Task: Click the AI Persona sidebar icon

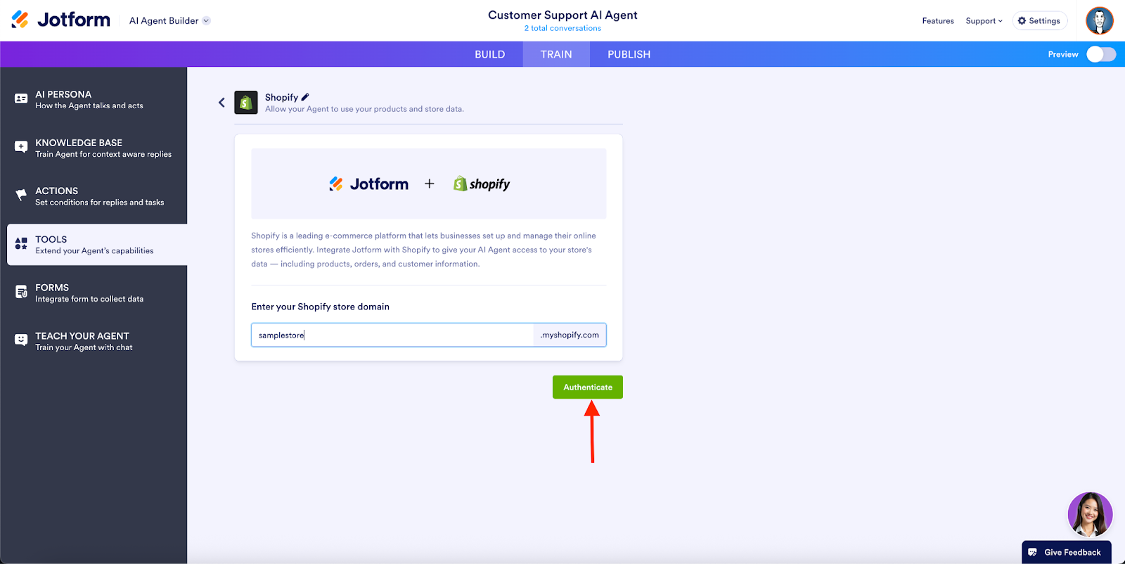Action: click(21, 99)
